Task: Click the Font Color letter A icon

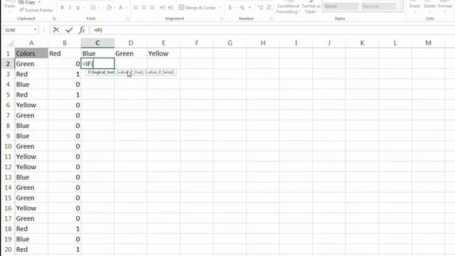Action: 121,8
